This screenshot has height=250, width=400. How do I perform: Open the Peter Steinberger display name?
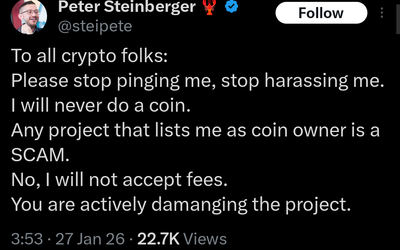point(127,6)
